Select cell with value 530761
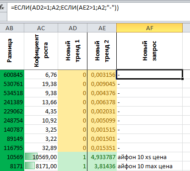Viewport: 190px width, 171px height. (x=12, y=84)
